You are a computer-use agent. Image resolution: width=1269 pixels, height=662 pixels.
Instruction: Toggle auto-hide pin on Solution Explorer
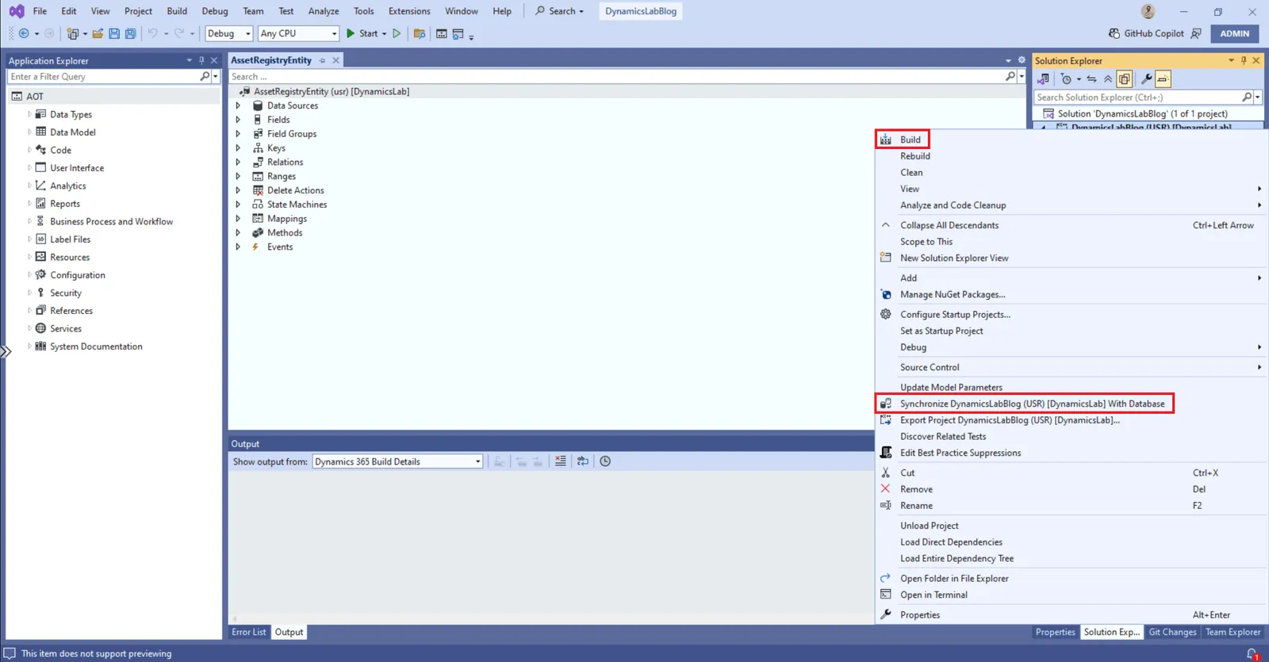coord(1244,60)
